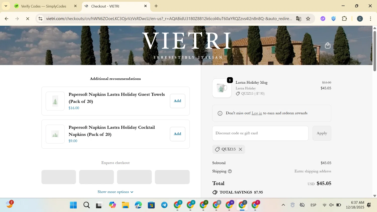Open File Explorer from taskbar
The height and width of the screenshot is (212, 377).
click(125, 205)
